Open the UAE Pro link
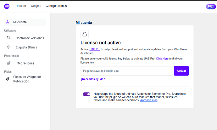The image size is (217, 130). (x=95, y=49)
